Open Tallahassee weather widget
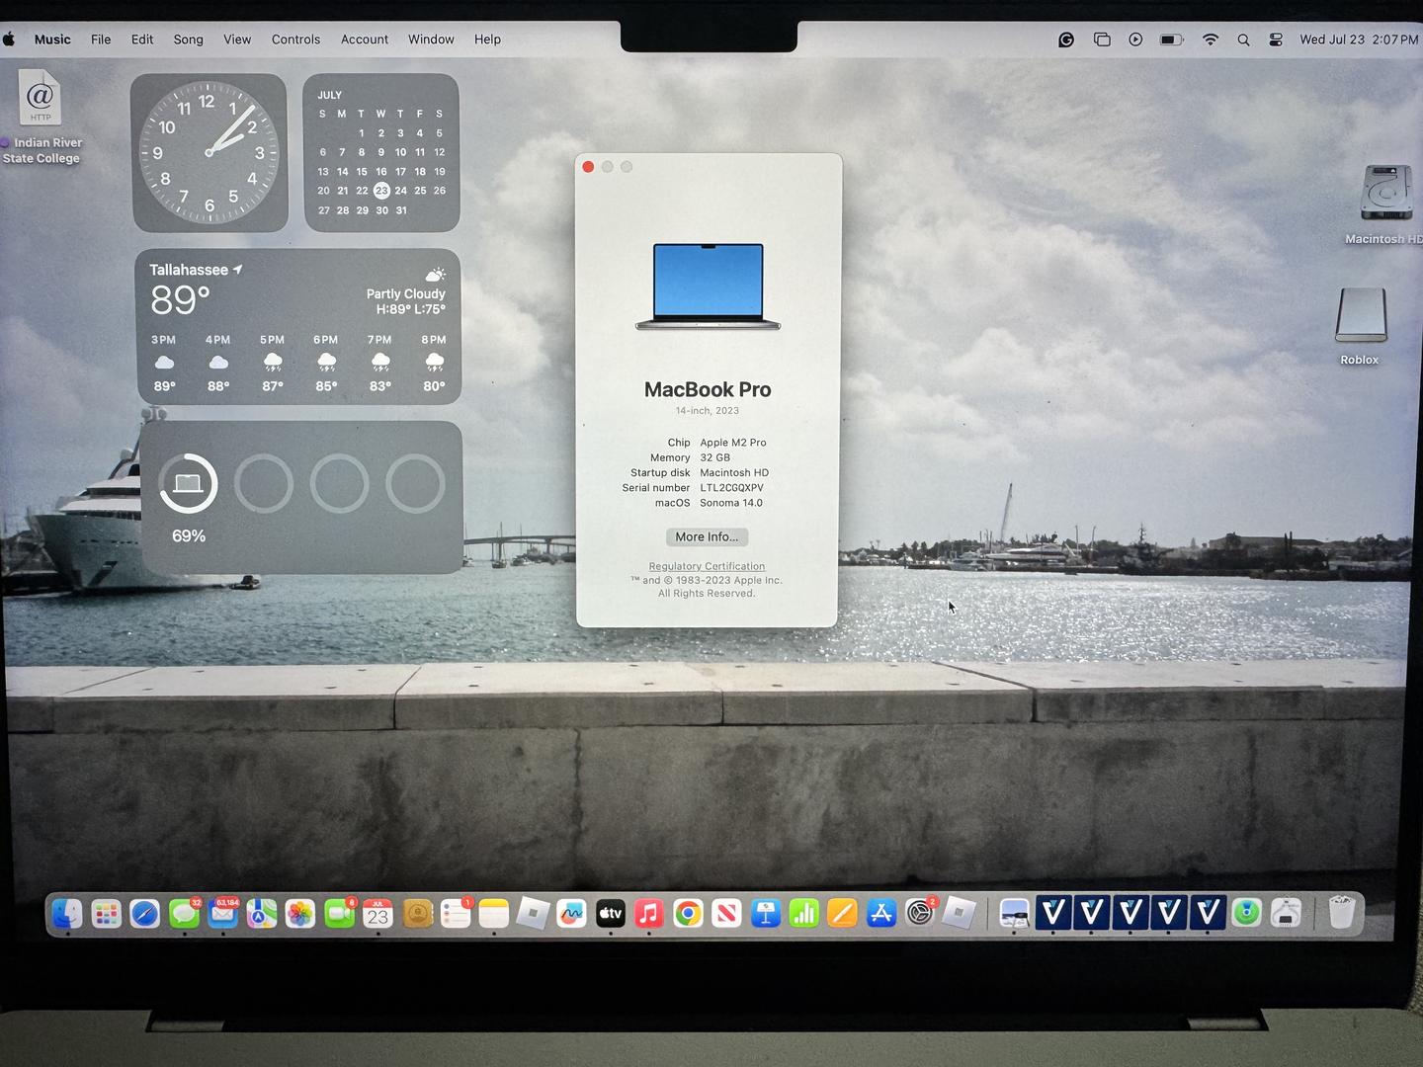Viewport: 1423px width, 1067px height. pos(298,327)
